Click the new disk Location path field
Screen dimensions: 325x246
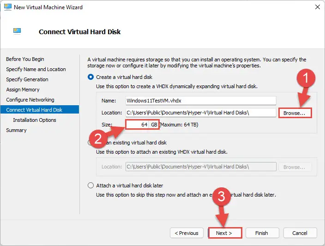point(201,113)
